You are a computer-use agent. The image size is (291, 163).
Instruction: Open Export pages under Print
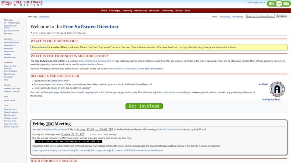pos(9,100)
